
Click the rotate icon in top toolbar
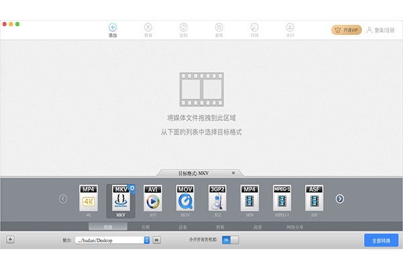click(183, 28)
